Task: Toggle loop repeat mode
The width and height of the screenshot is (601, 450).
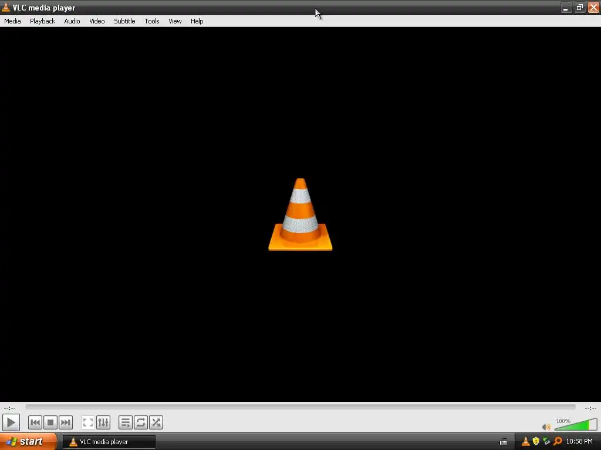Action: point(141,423)
